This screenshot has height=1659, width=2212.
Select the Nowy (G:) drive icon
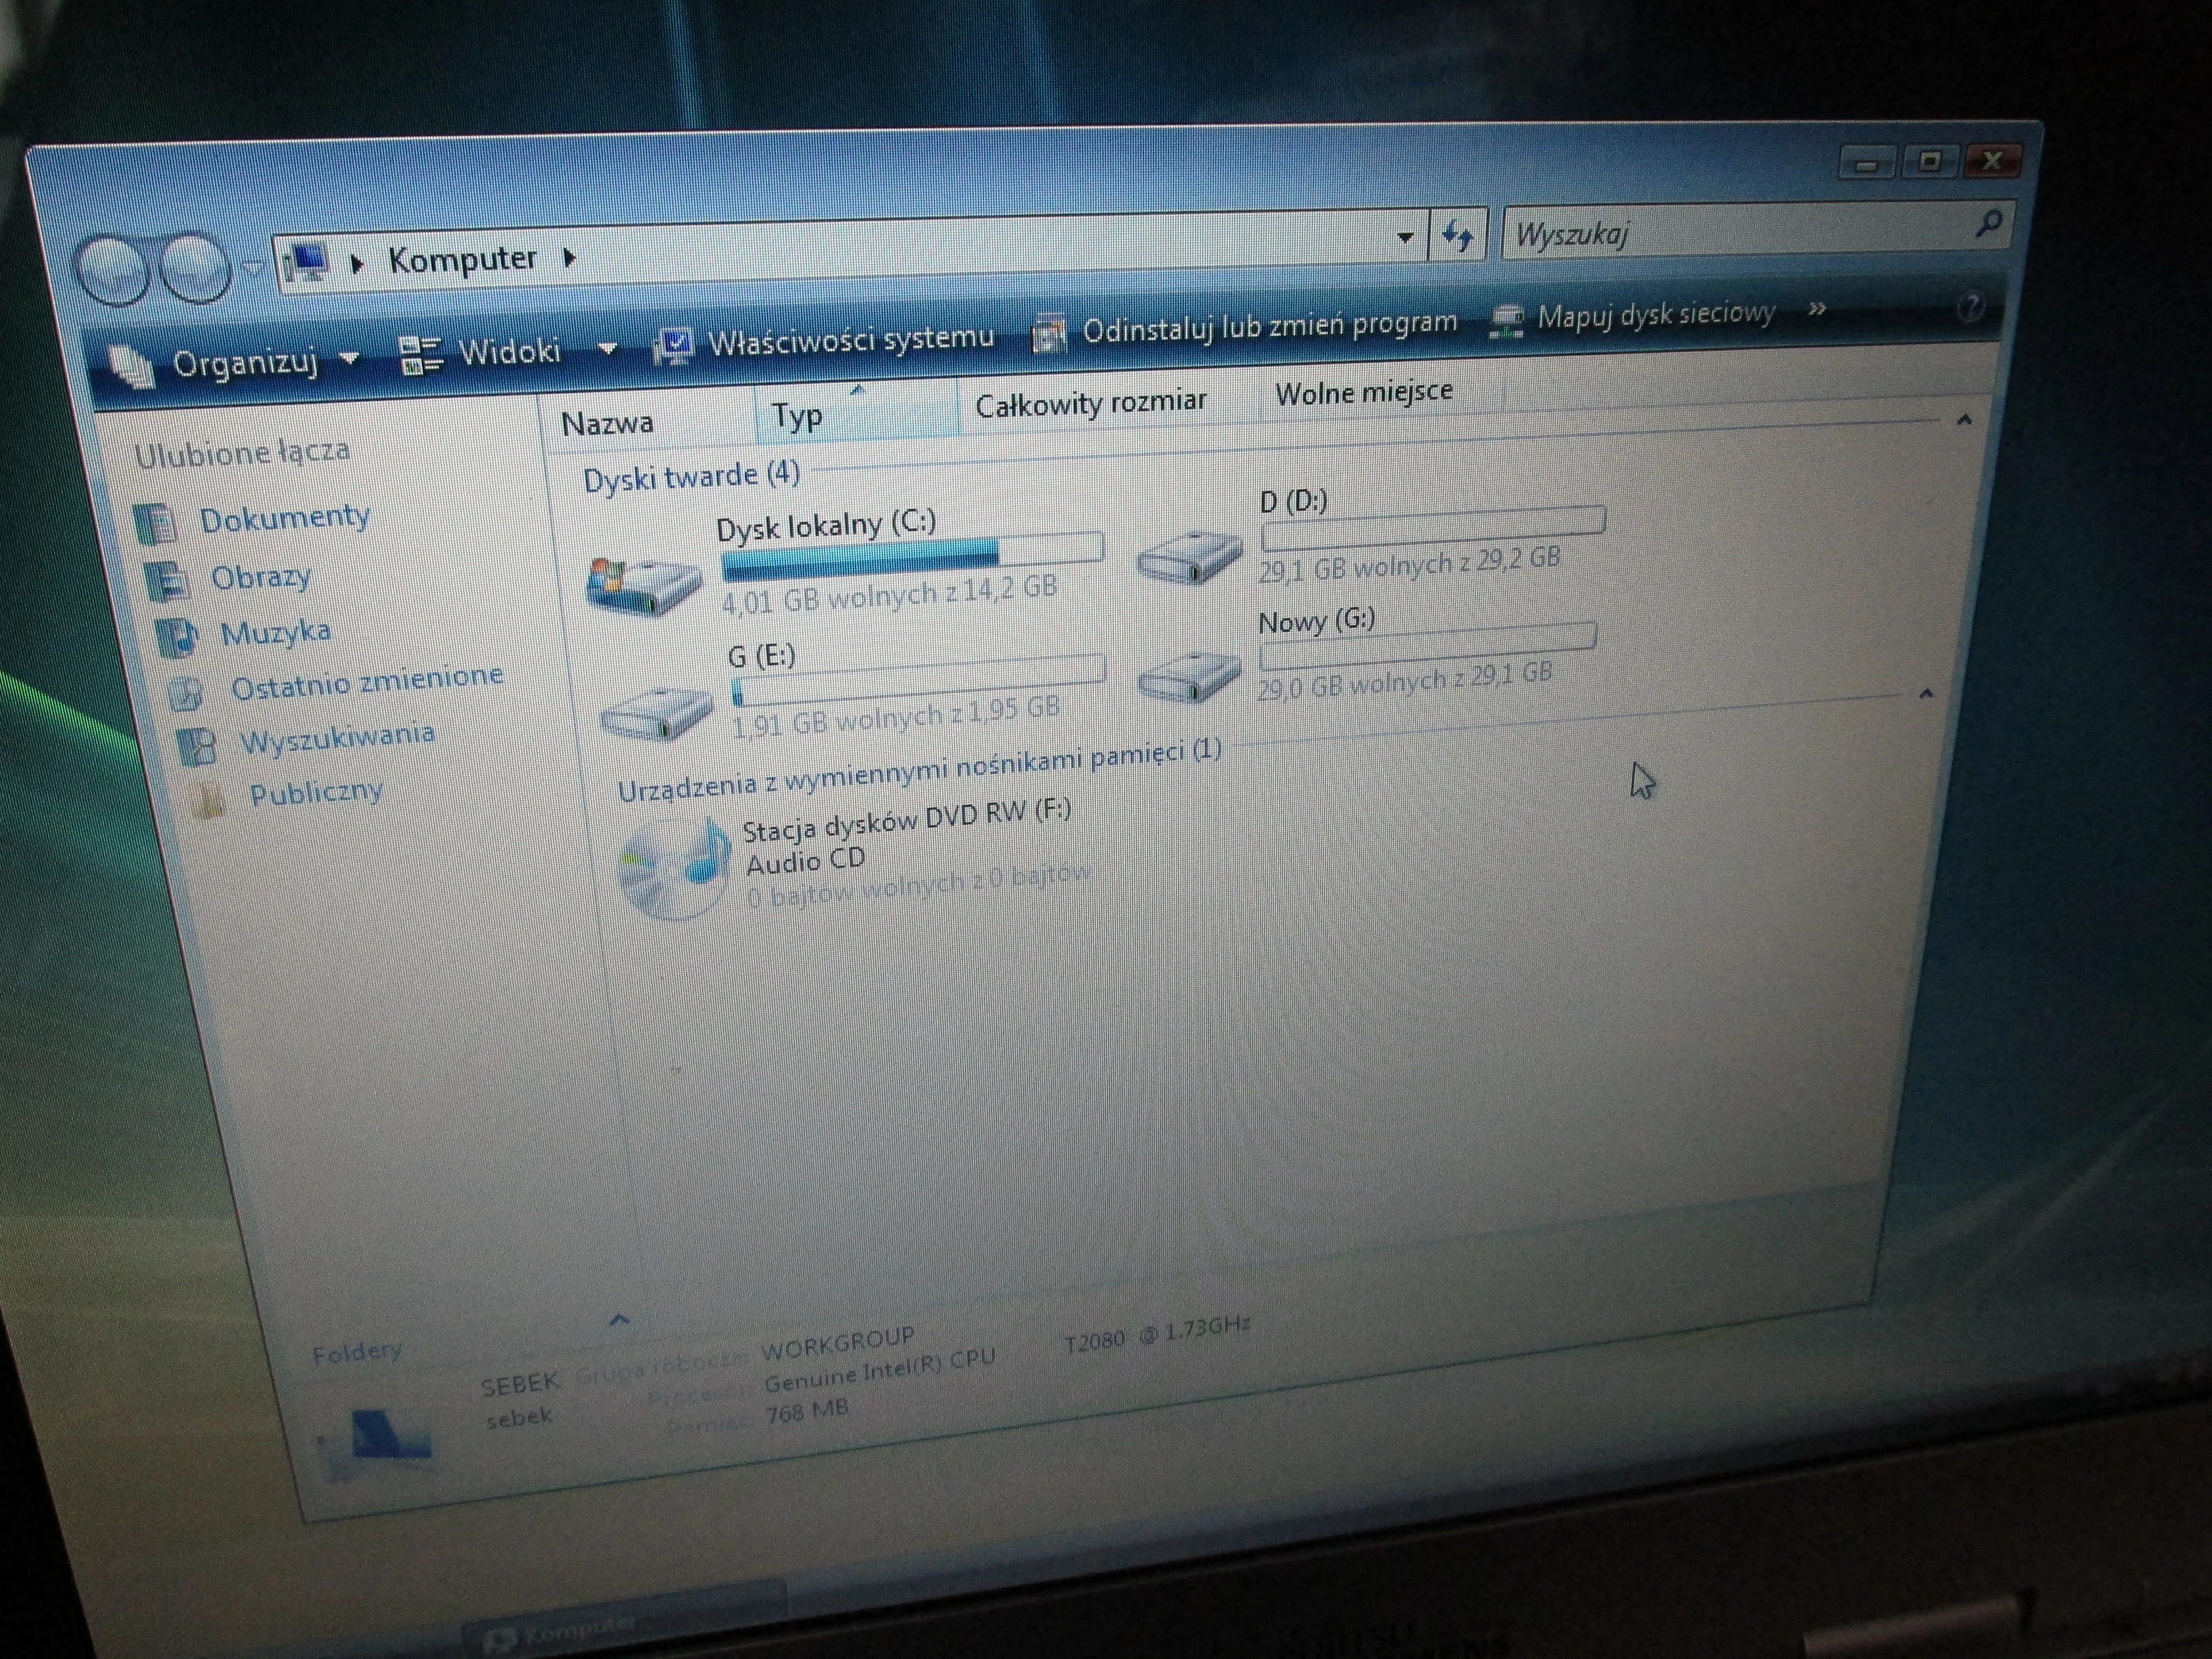pos(1190,676)
